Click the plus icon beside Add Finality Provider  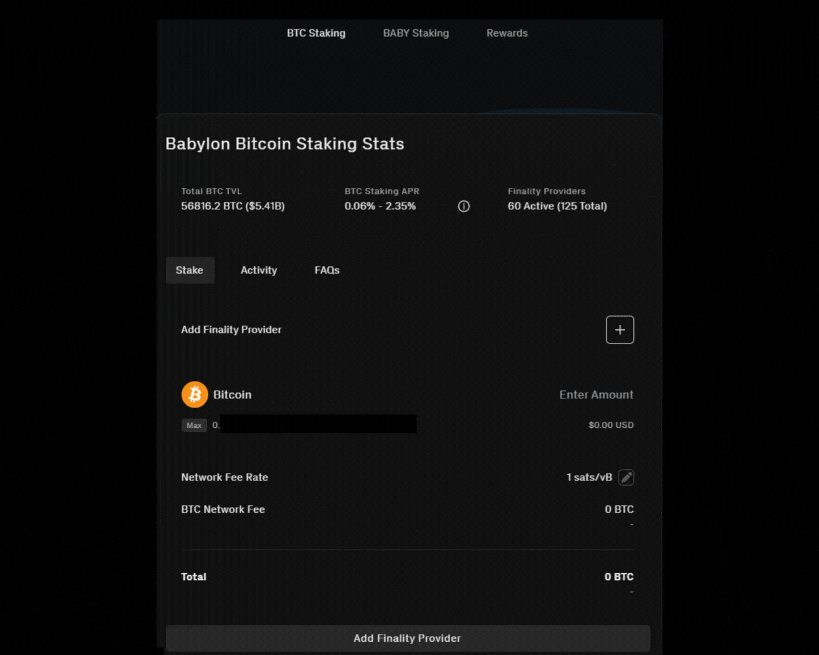click(620, 330)
